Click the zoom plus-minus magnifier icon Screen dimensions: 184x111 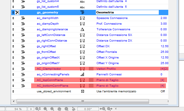[38, 109]
